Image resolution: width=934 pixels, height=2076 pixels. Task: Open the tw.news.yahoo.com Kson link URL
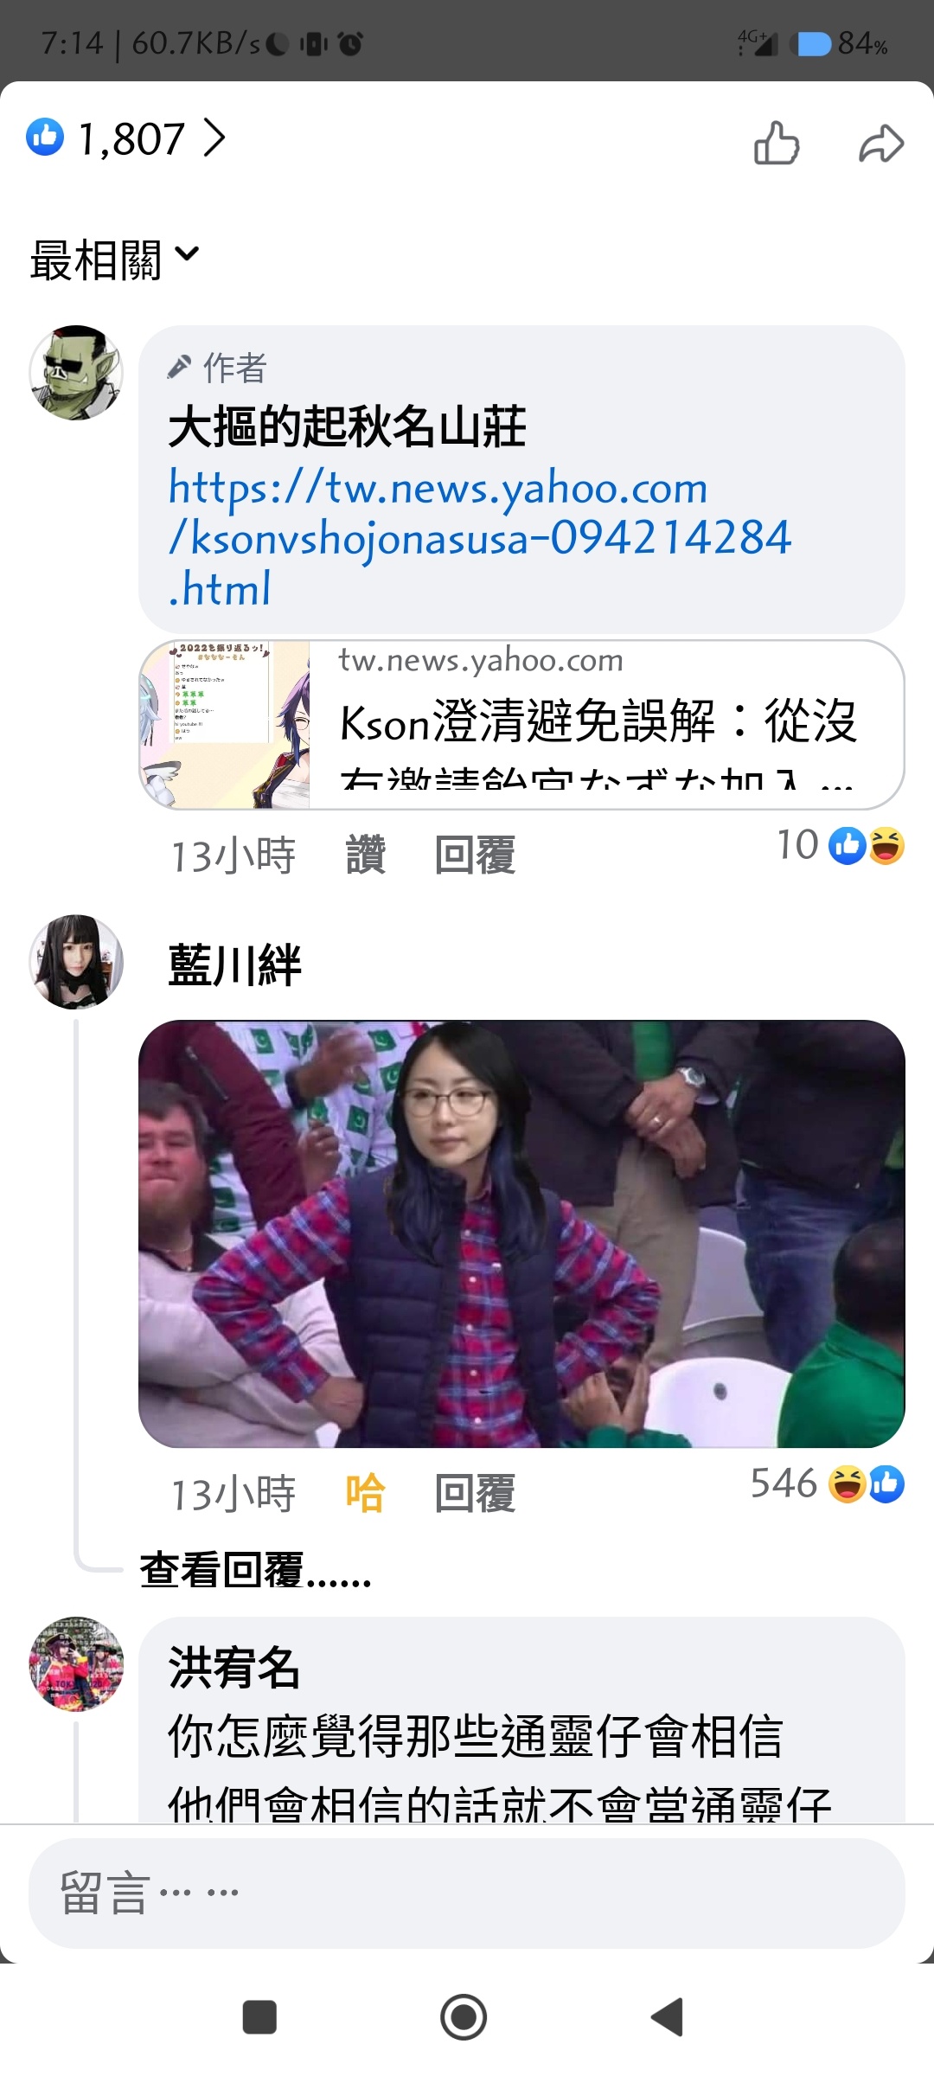point(479,538)
